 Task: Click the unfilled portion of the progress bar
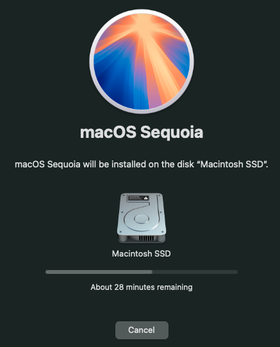click(x=195, y=272)
